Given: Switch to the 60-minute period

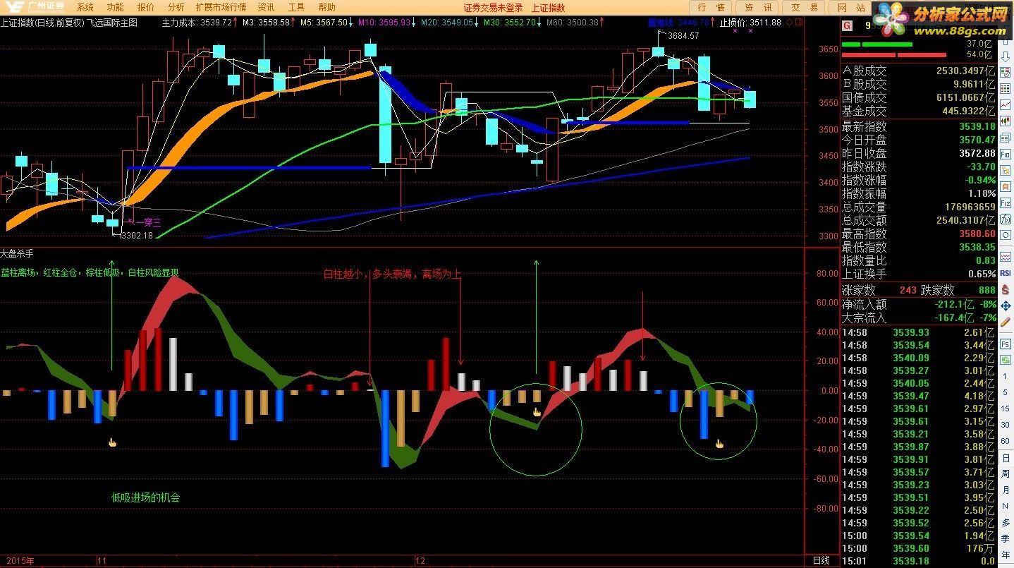Looking at the screenshot, I should [x=1006, y=440].
